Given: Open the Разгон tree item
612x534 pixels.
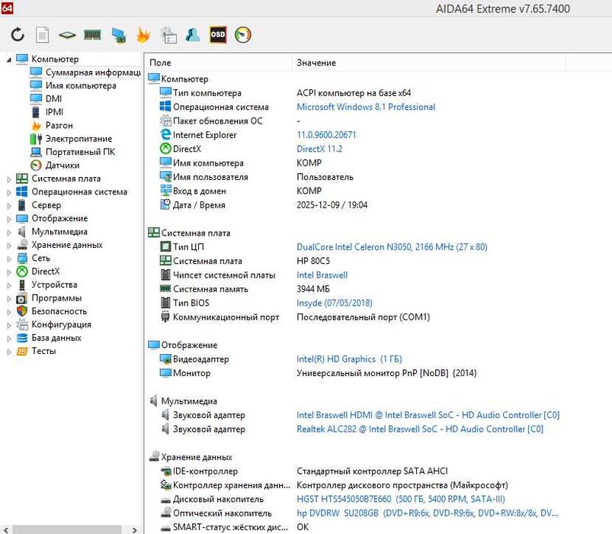Looking at the screenshot, I should coord(59,125).
